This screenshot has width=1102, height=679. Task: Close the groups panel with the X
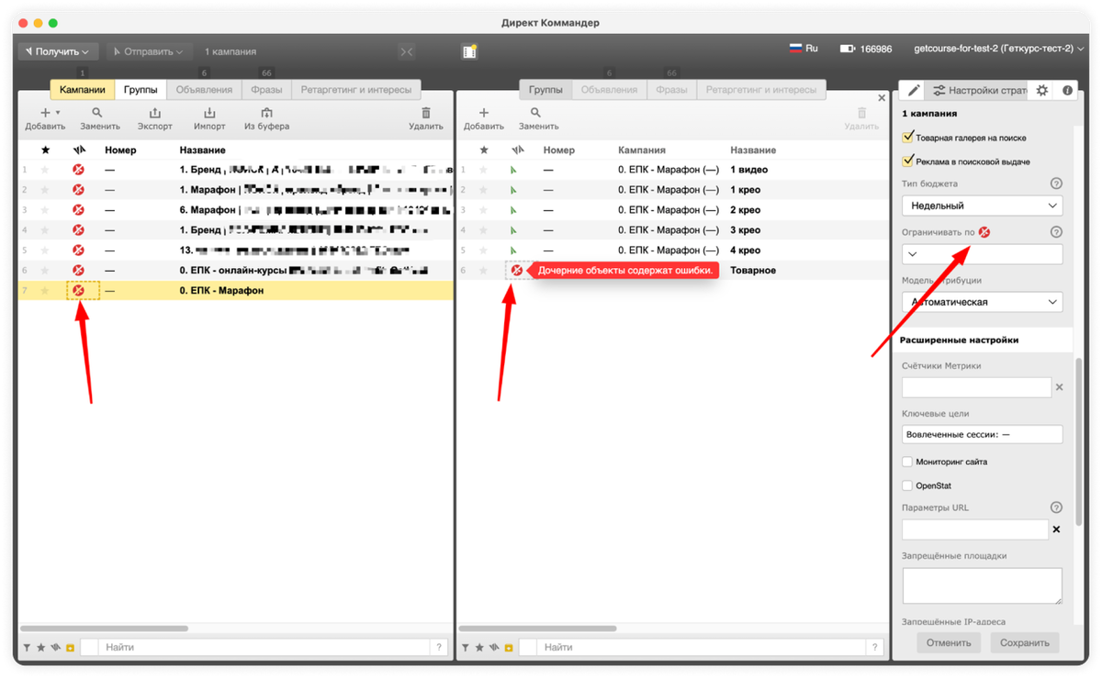(882, 97)
